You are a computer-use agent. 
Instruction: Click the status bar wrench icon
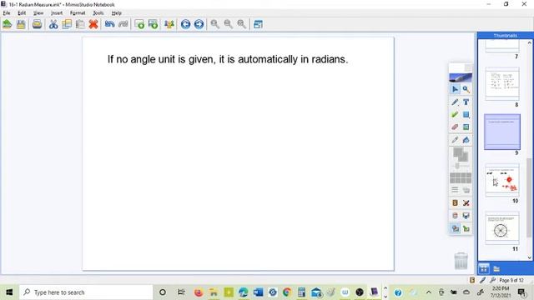(492, 280)
